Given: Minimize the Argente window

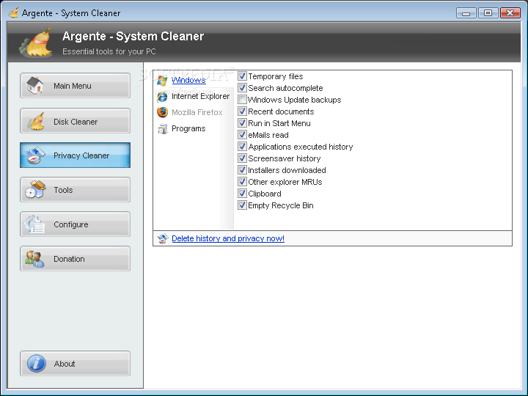Looking at the screenshot, I should [x=466, y=12].
